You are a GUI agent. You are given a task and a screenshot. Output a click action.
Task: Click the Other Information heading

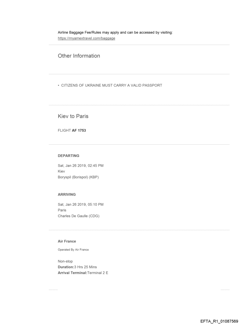click(79, 56)
